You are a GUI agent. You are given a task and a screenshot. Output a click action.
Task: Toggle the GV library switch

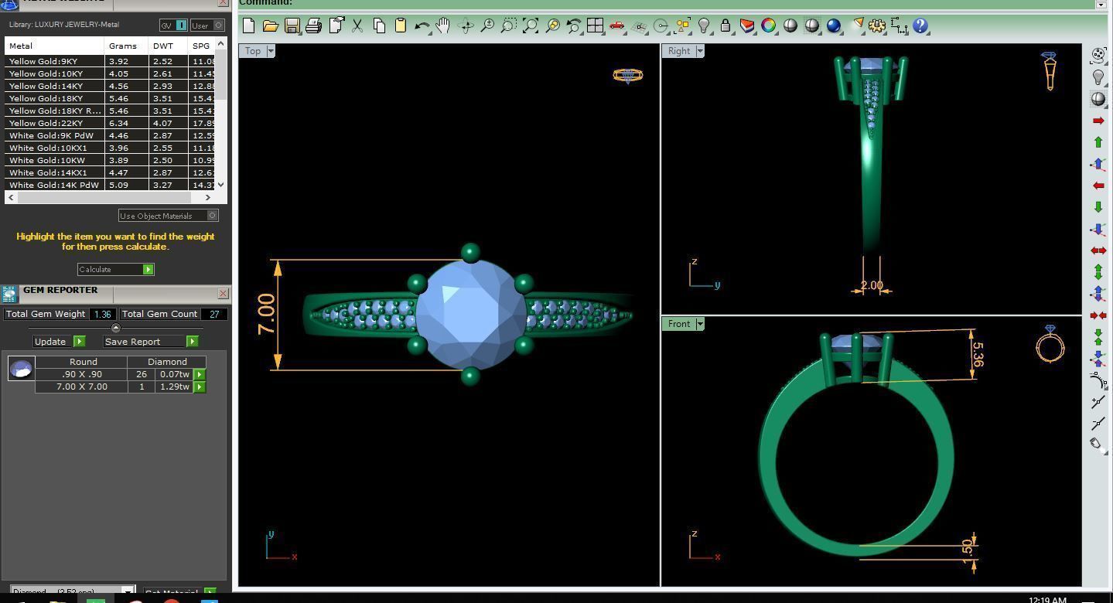pos(173,26)
